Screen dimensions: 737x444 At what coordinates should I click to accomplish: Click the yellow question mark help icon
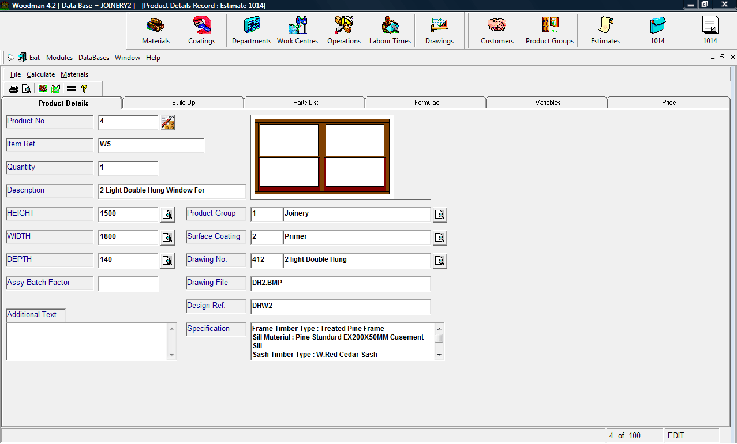[x=84, y=89]
